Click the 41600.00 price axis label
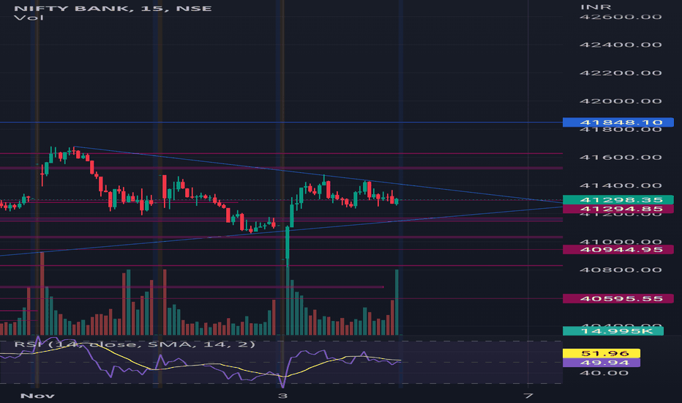 (x=621, y=158)
